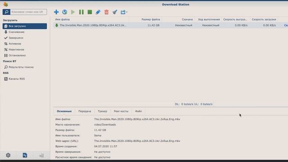Click the Add download task plus icon
Image resolution: width=288 pixels, height=162 pixels.
pyautogui.click(x=56, y=12)
